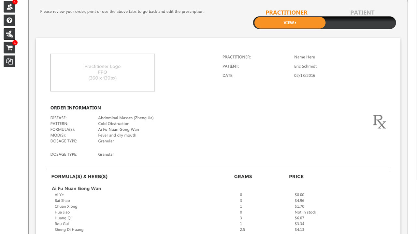Click the PRICE column header

[296, 176]
